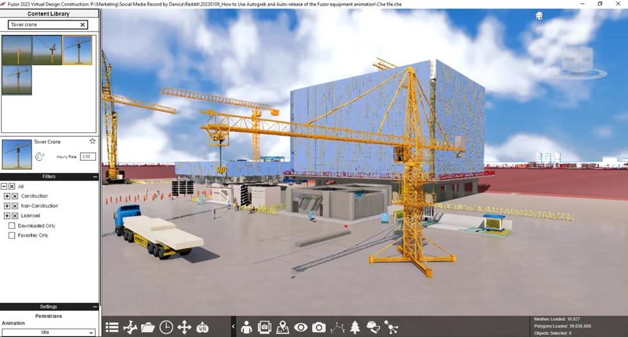
Task: Select the crane thumbnail on second row
Action: 17,80
